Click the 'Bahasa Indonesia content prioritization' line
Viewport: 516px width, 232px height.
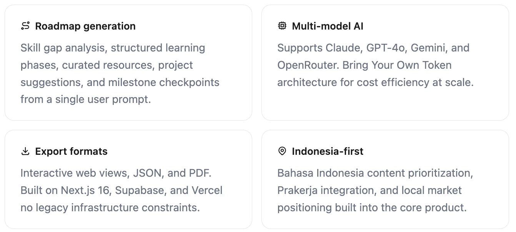click(x=375, y=173)
